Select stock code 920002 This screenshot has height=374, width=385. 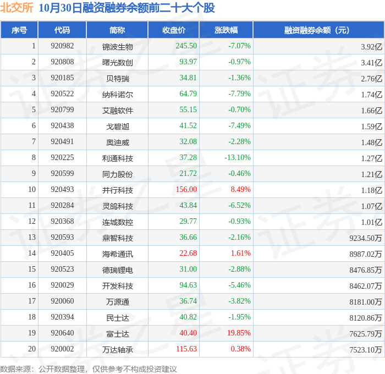coord(62,349)
